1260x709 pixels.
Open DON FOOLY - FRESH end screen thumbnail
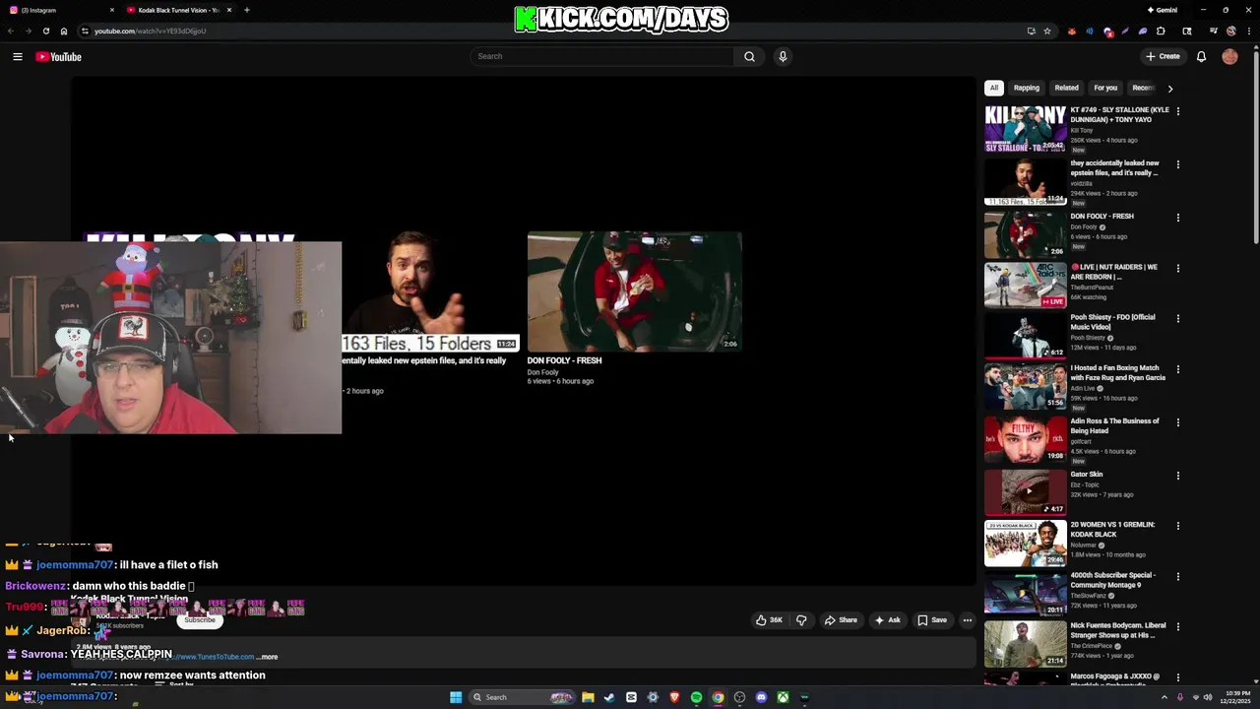point(634,291)
